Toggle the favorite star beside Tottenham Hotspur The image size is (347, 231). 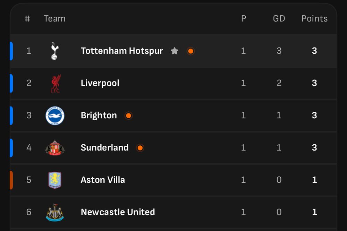[175, 51]
